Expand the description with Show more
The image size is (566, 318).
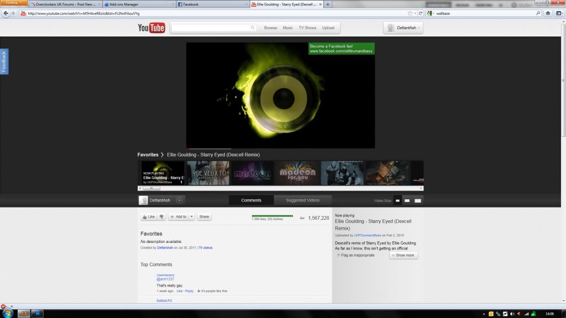403,256
